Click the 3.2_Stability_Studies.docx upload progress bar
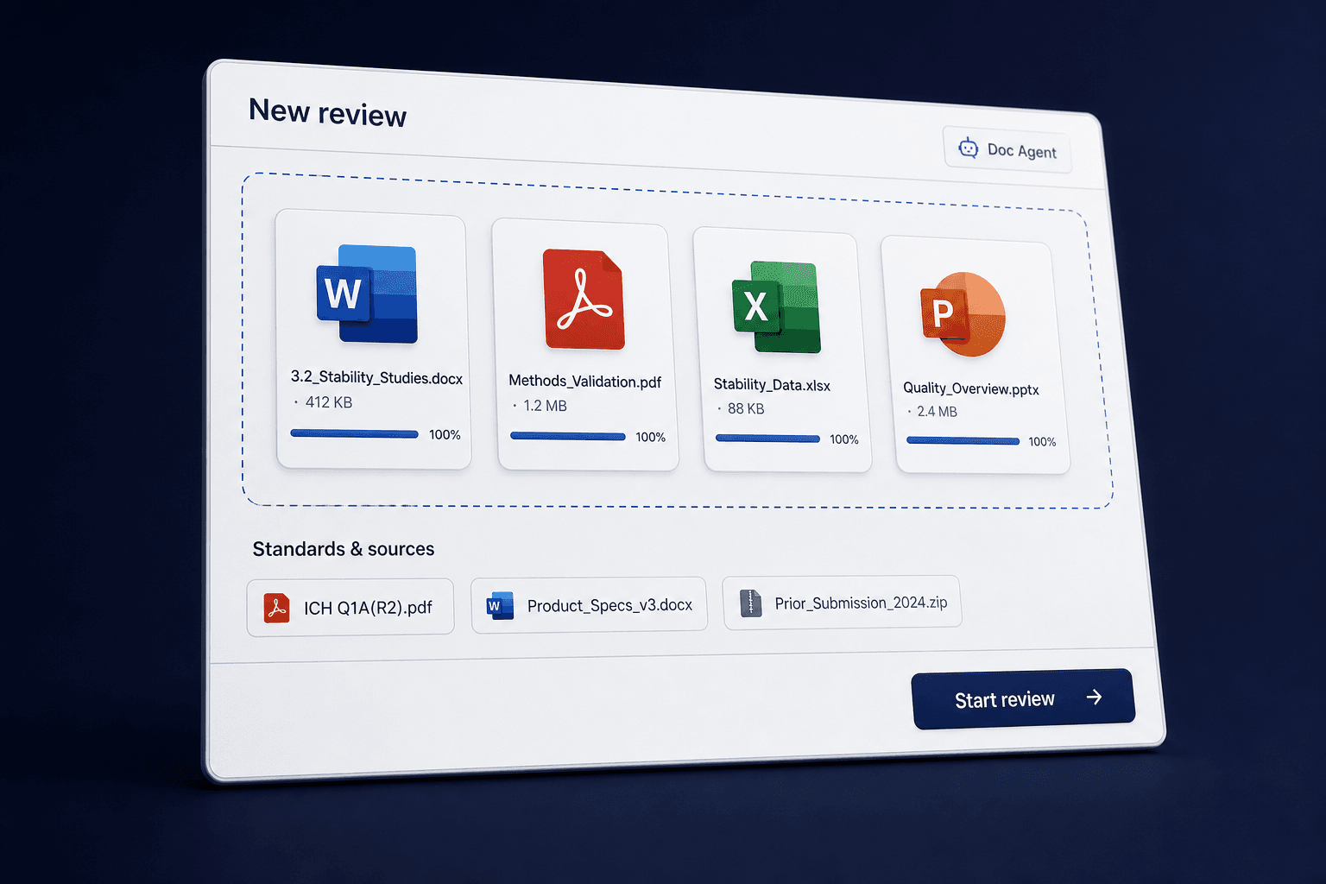The height and width of the screenshot is (884, 1326). (x=355, y=433)
